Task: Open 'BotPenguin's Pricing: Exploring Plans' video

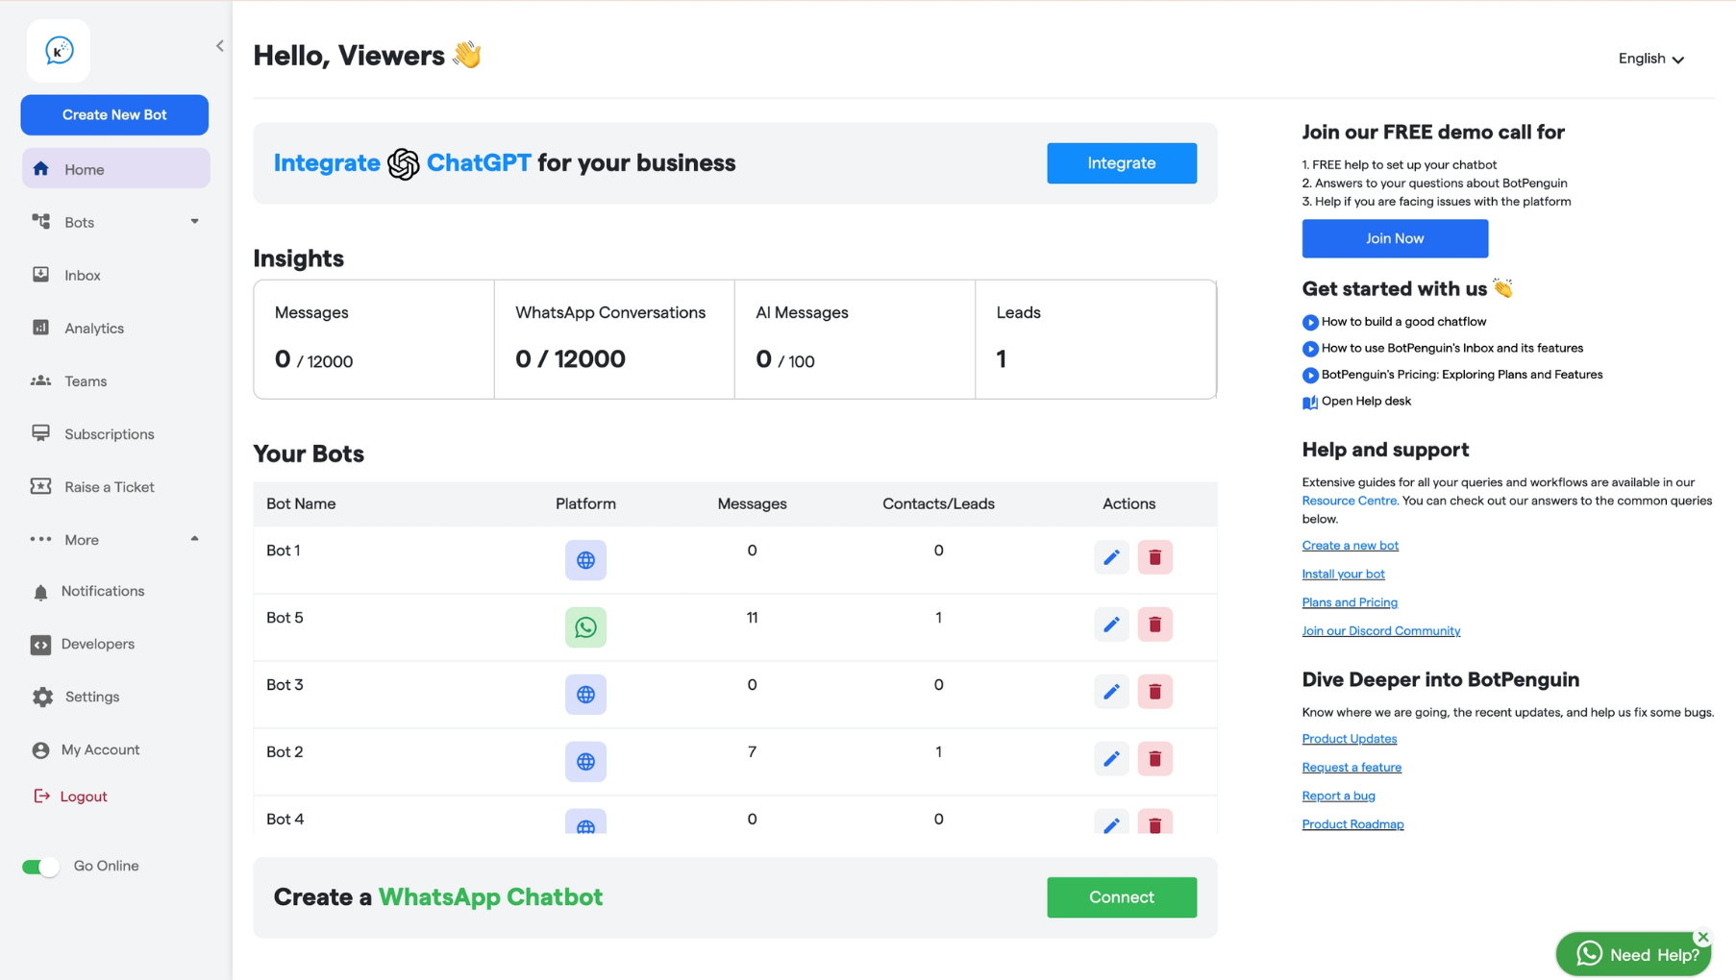Action: pyautogui.click(x=1461, y=375)
